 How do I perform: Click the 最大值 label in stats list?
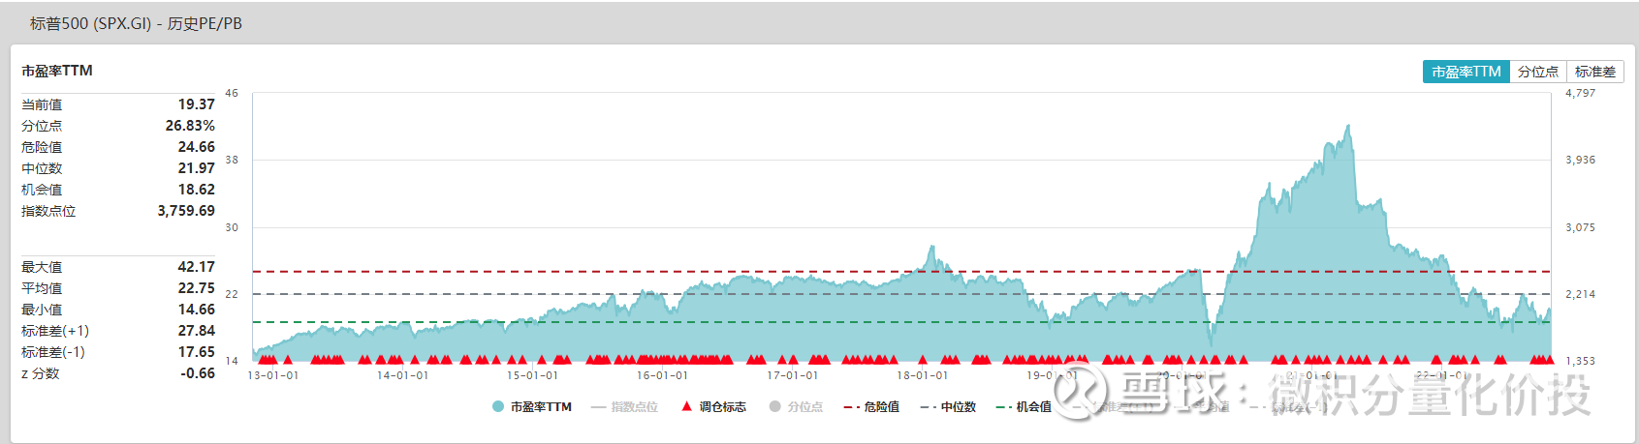point(42,267)
